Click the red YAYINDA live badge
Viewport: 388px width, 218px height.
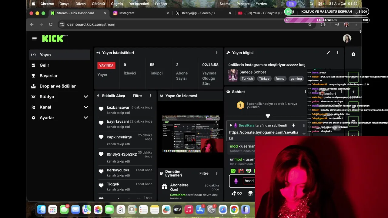[106, 65]
